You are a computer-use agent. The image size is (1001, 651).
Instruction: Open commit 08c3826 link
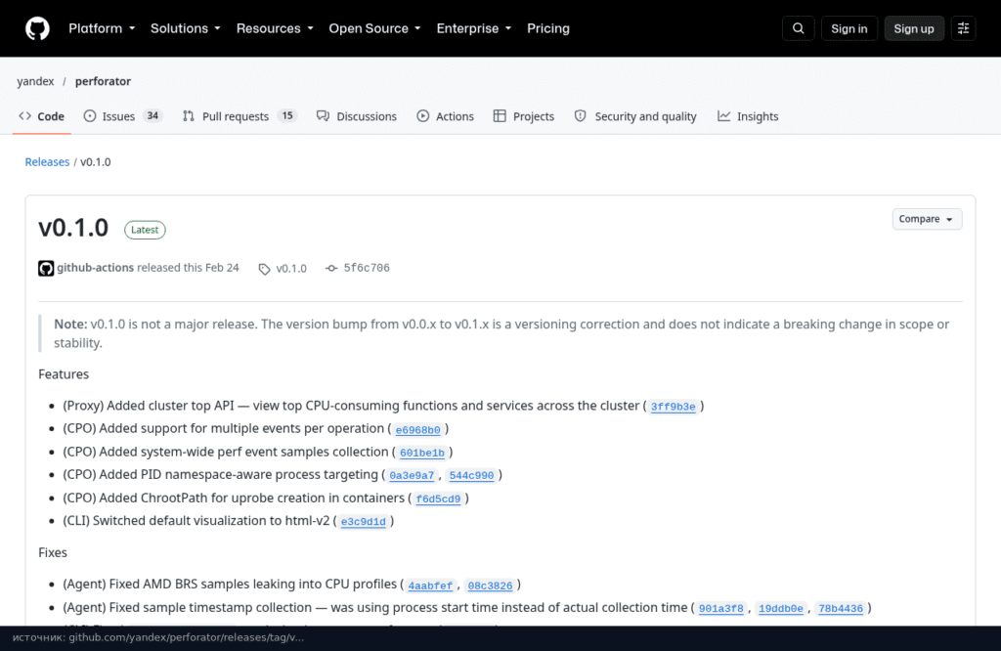click(x=490, y=586)
